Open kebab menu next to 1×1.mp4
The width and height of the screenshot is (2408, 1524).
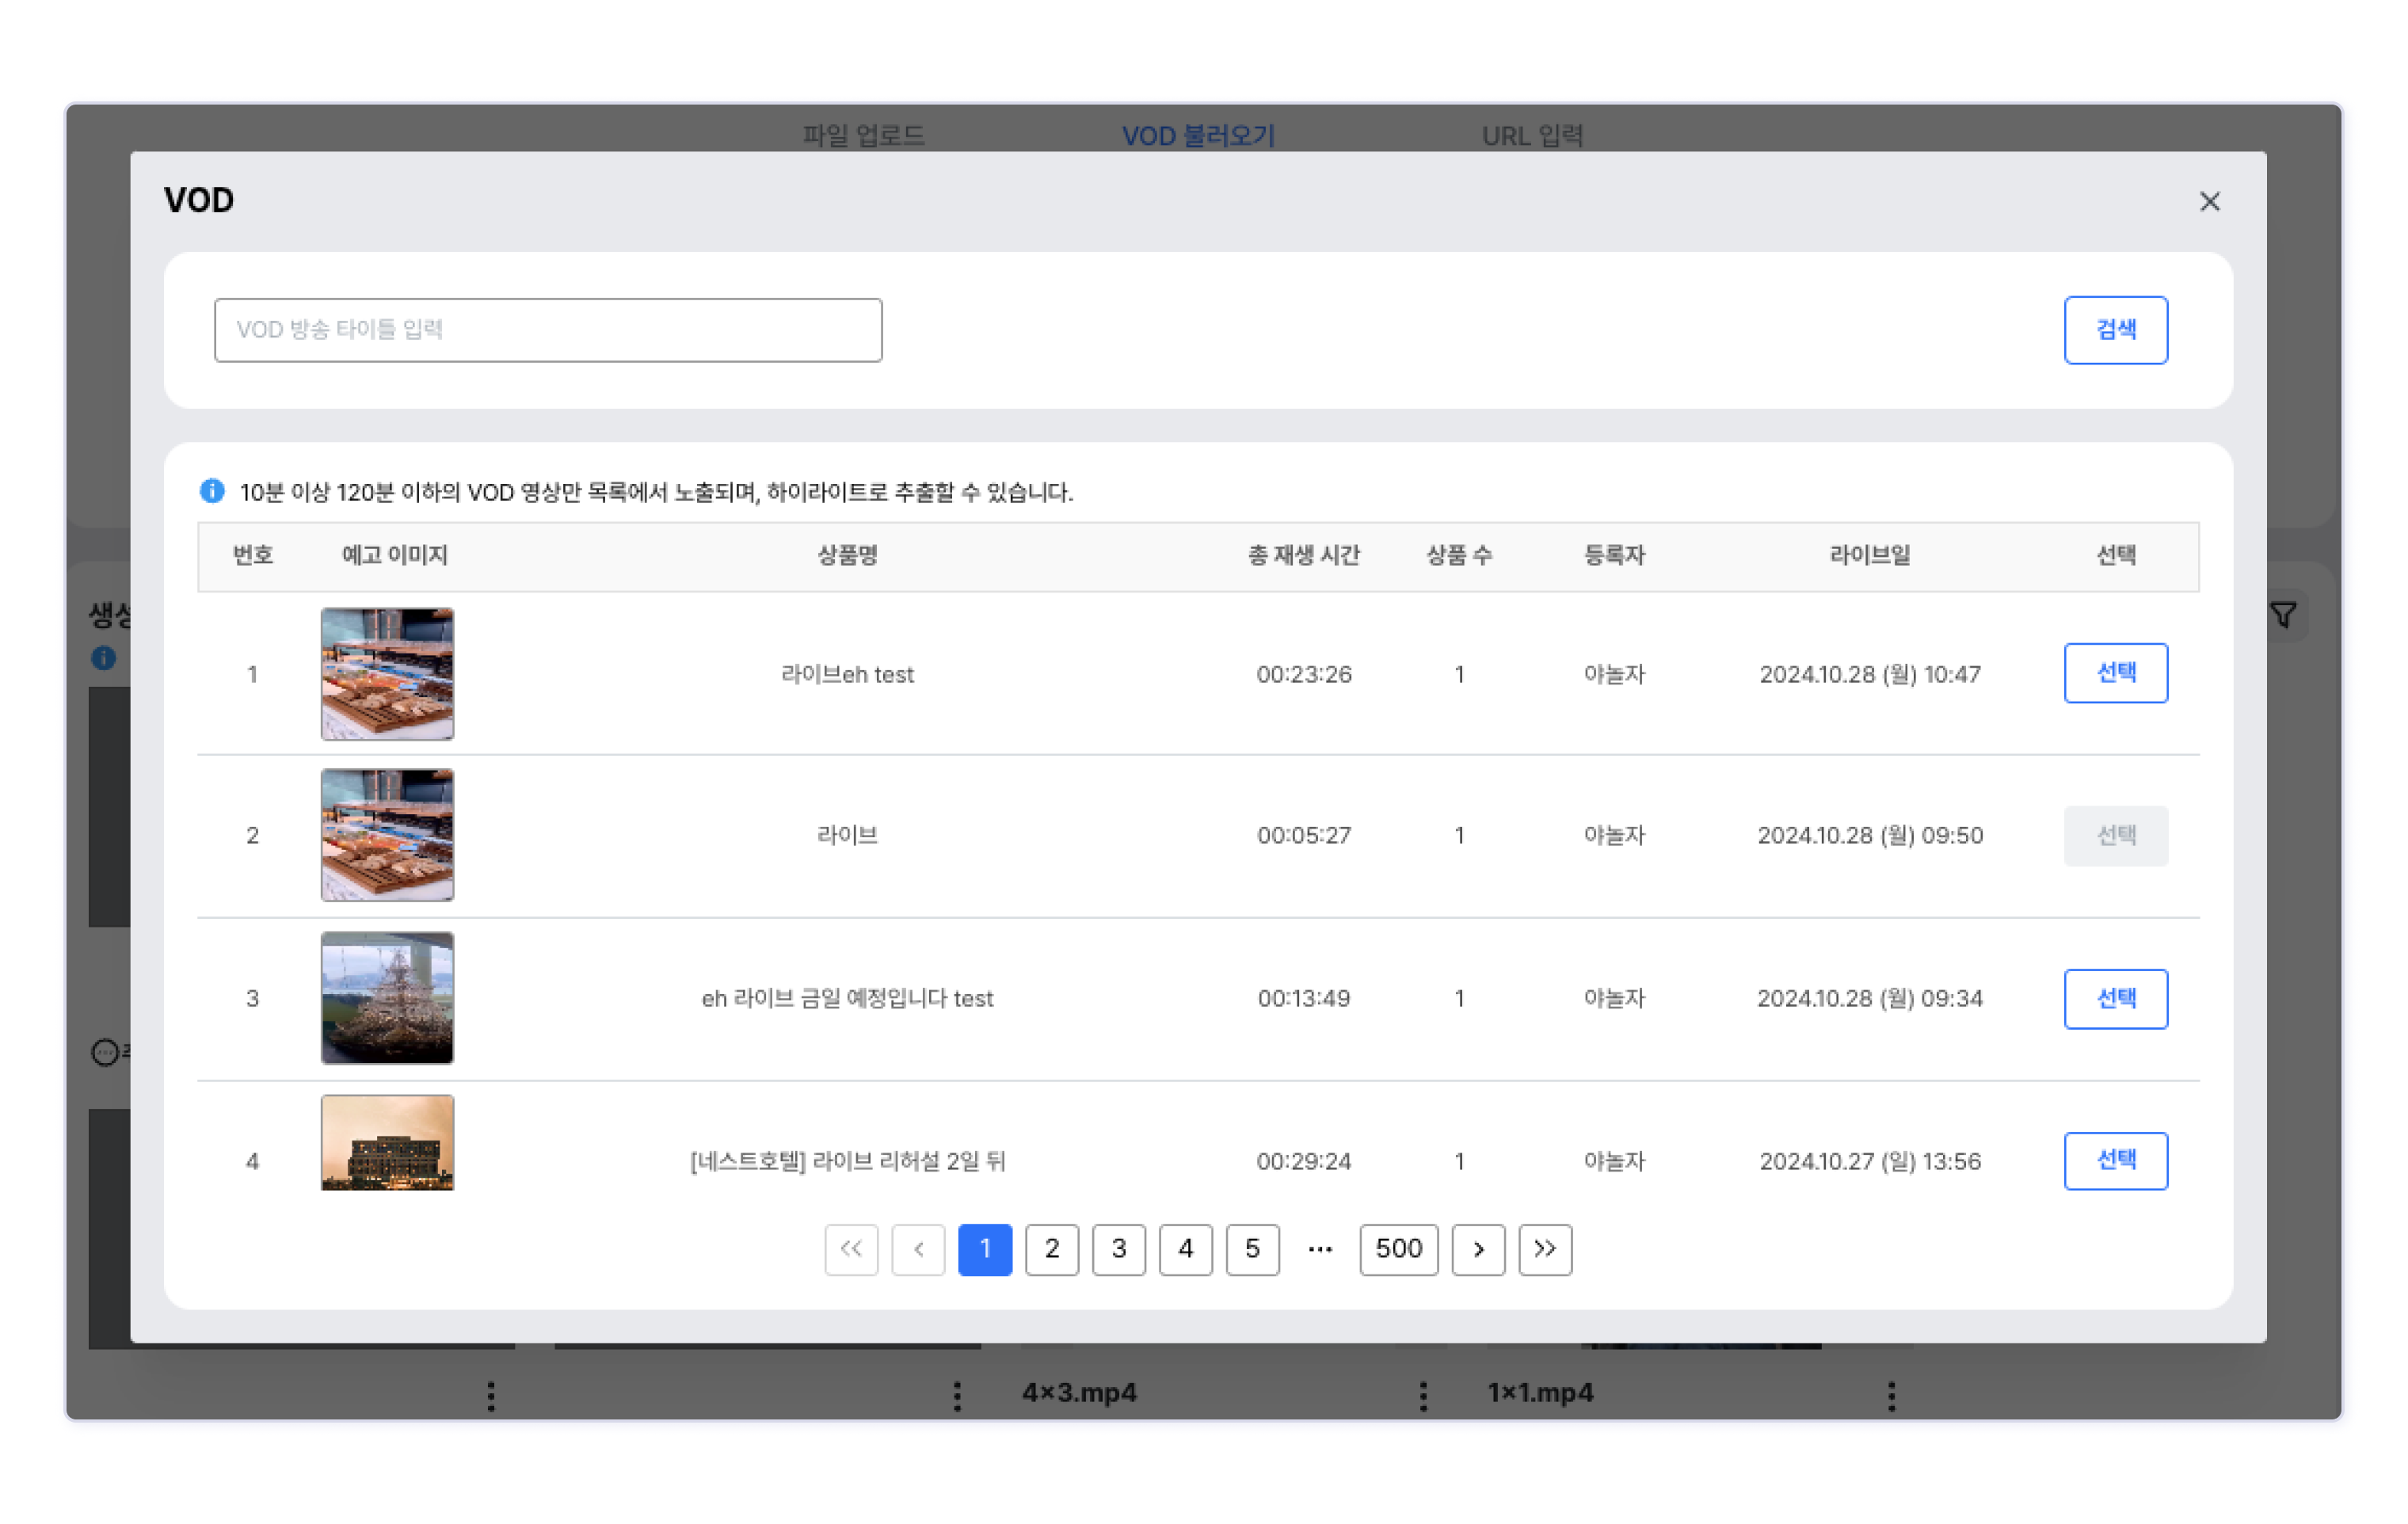point(1891,1395)
